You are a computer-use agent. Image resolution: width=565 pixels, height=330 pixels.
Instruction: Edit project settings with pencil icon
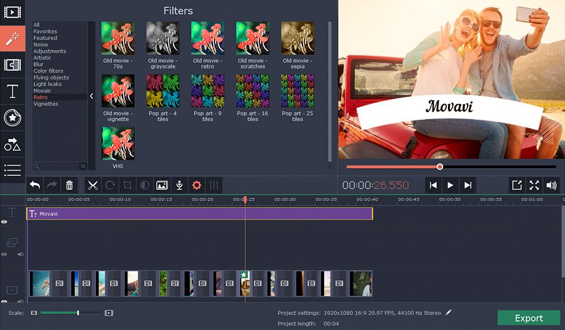(449, 312)
